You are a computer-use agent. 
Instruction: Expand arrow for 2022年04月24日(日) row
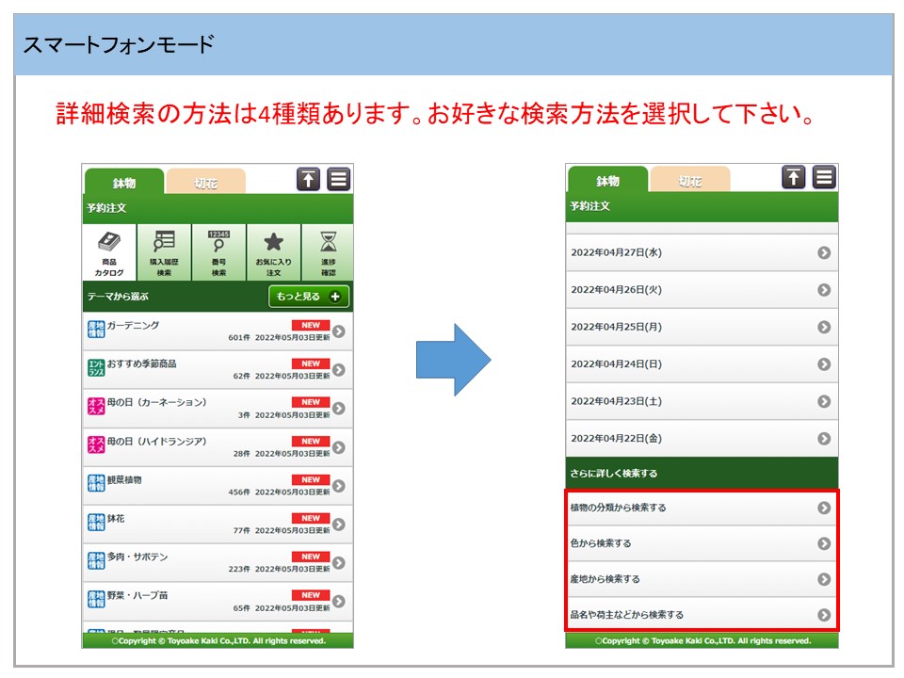click(x=824, y=364)
